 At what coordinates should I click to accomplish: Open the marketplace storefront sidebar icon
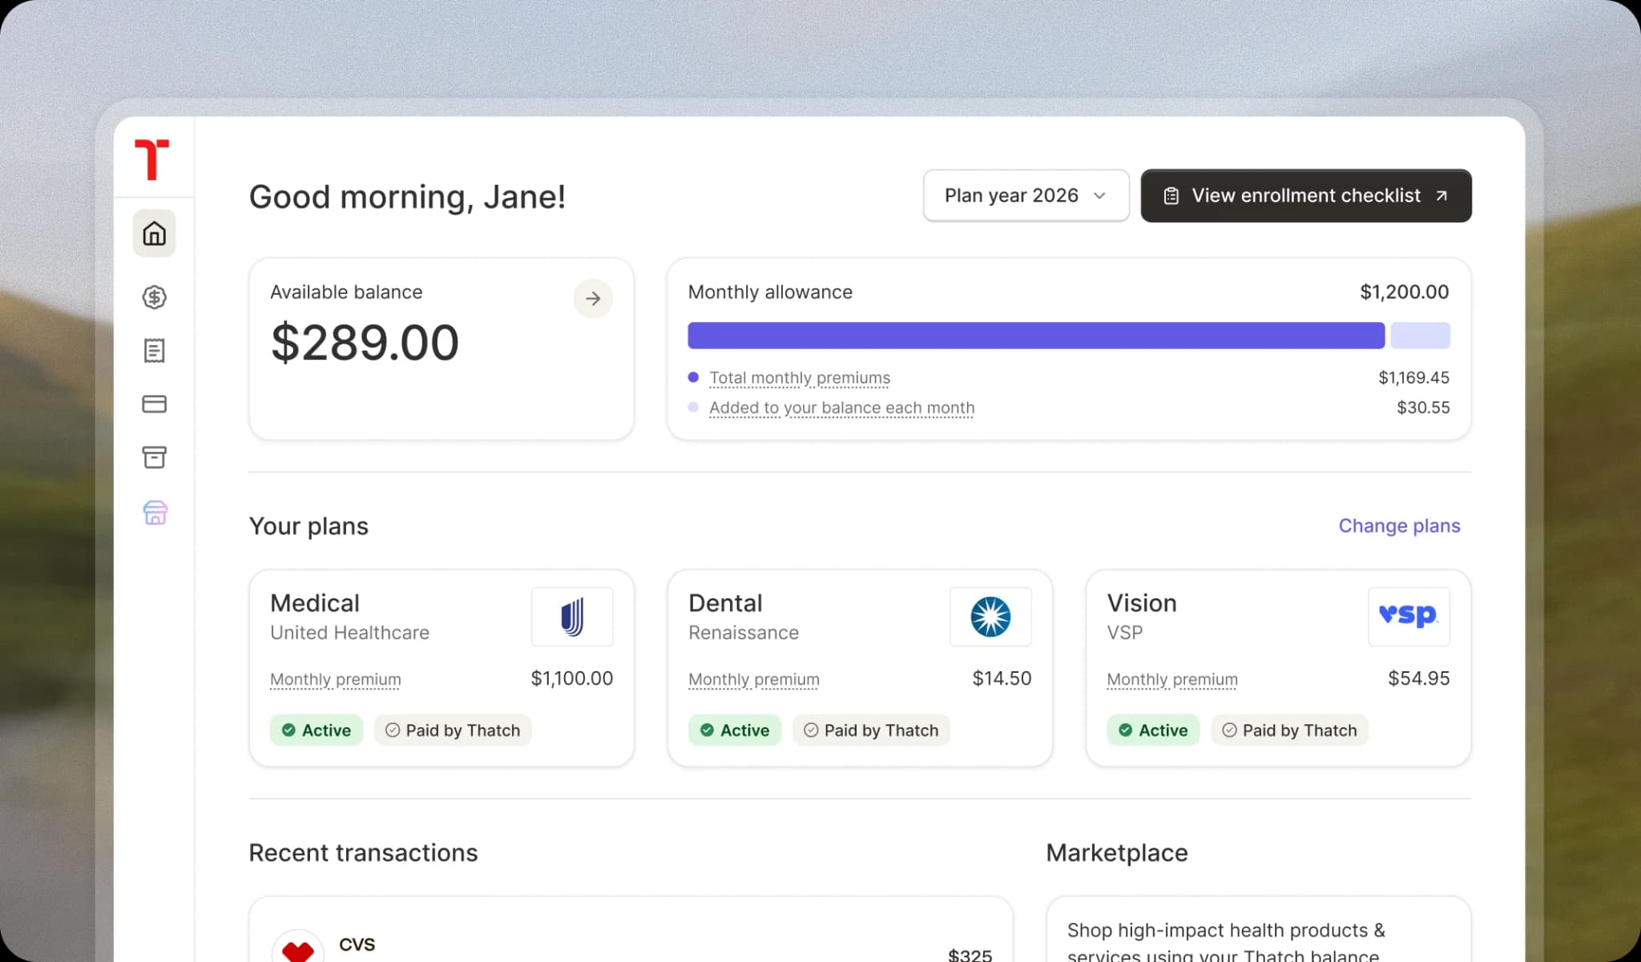tap(155, 513)
